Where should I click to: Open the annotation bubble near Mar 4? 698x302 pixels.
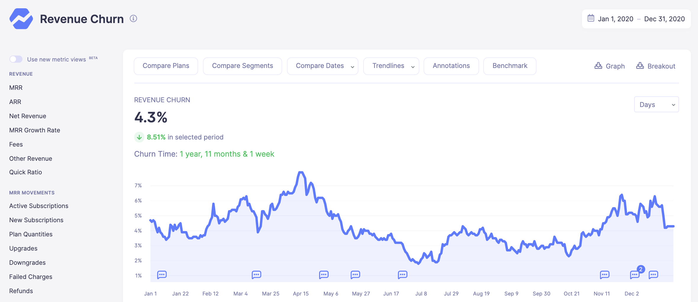[x=256, y=275]
